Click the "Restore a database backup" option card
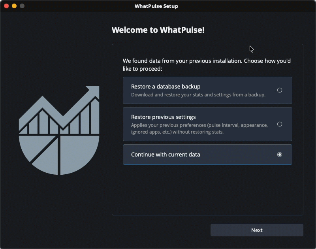Image resolution: width=316 pixels, height=249 pixels. tap(197, 90)
